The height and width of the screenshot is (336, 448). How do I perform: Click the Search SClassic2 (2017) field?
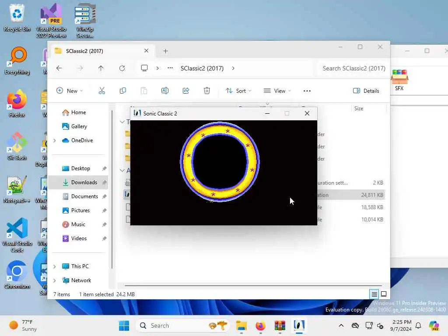[x=353, y=68]
